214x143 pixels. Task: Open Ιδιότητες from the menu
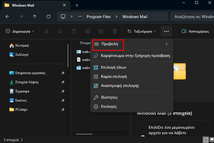coord(132,98)
